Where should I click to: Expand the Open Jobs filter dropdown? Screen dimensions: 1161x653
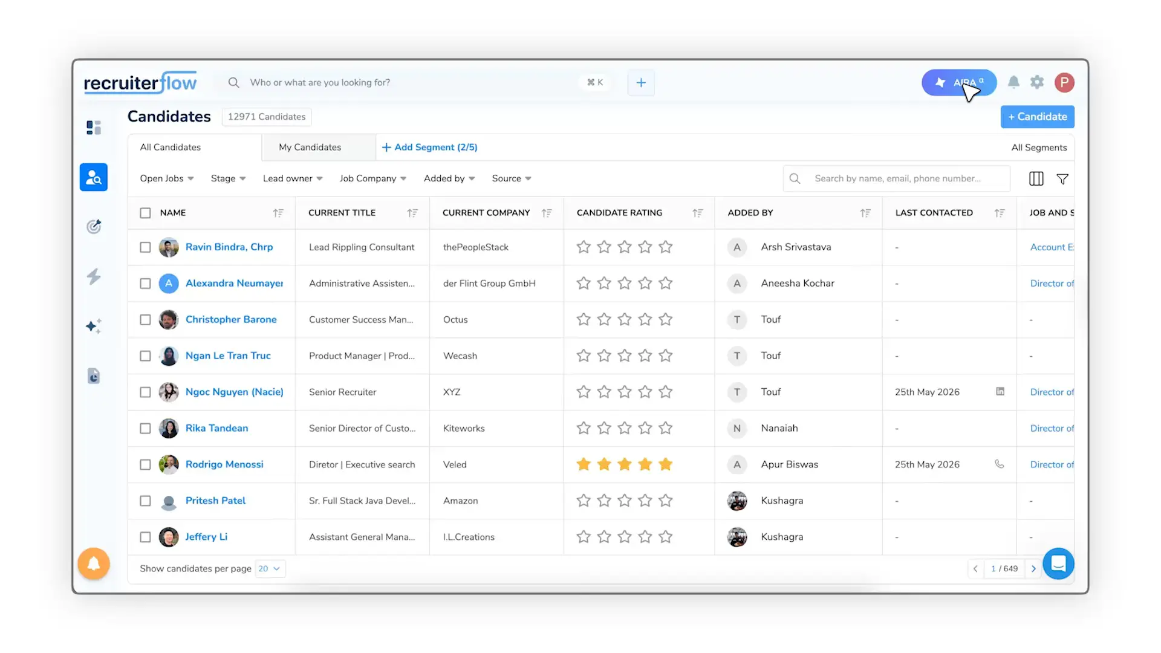167,178
